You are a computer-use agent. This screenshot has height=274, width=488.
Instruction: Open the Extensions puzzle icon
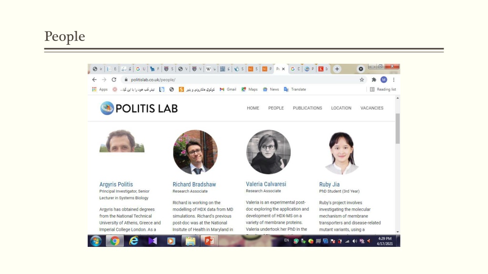[x=374, y=80]
